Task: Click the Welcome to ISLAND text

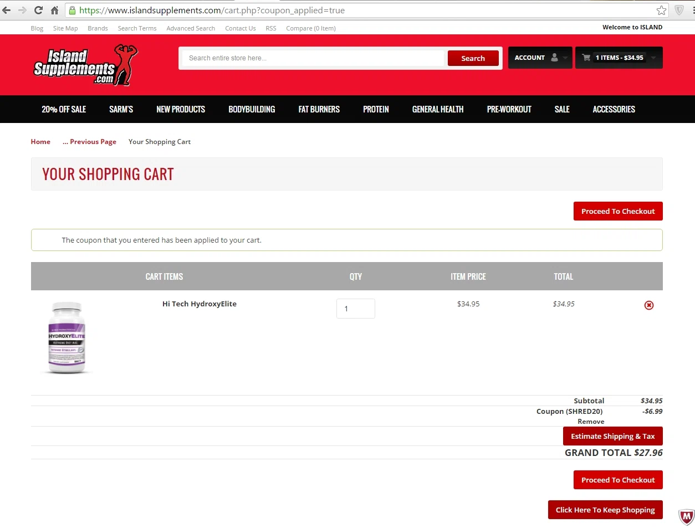Action: tap(632, 27)
